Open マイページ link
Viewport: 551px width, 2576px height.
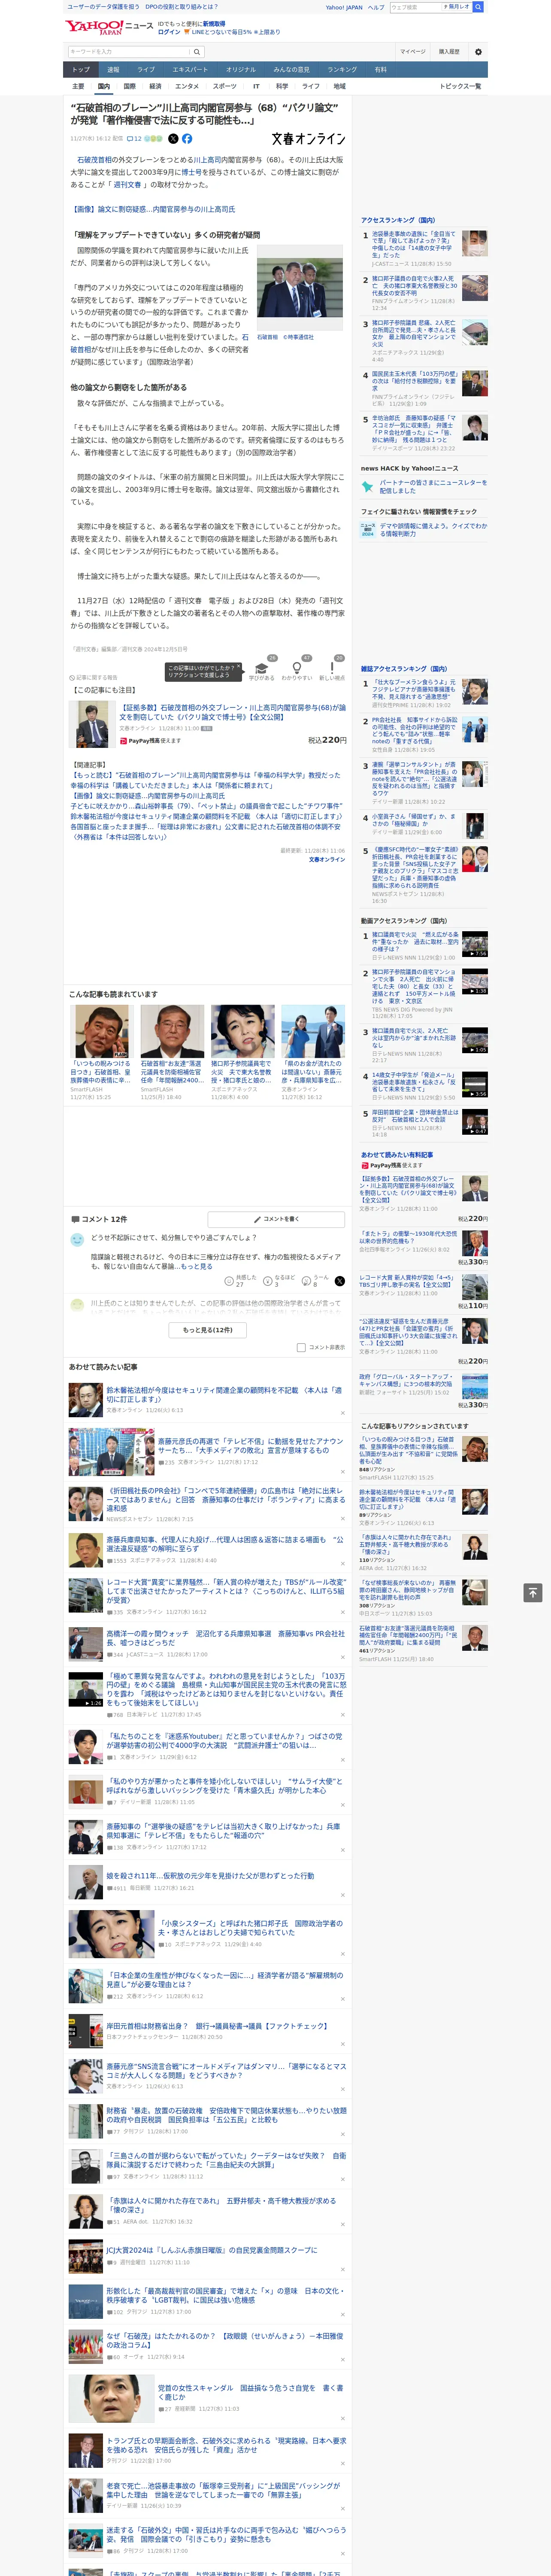[x=412, y=51]
